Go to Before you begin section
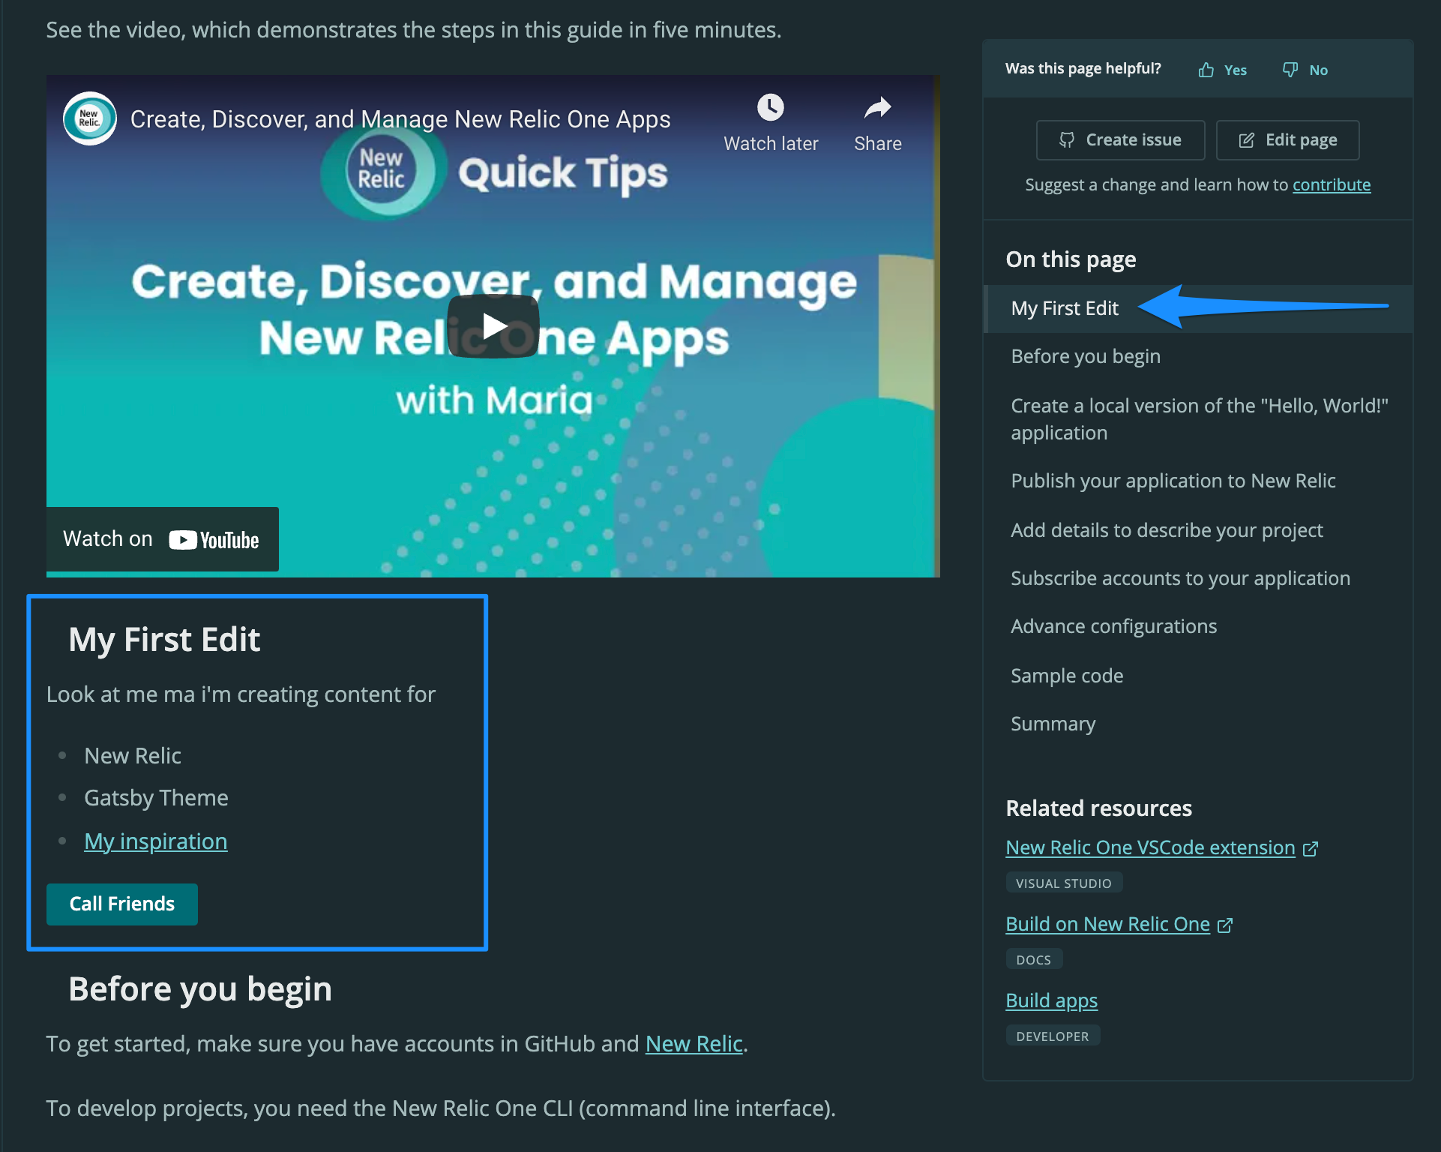 coord(1085,356)
